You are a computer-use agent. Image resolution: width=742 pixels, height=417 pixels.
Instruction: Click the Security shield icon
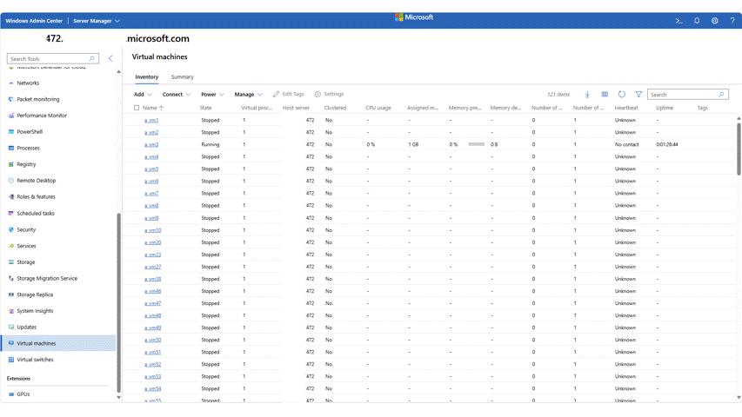[x=11, y=229]
